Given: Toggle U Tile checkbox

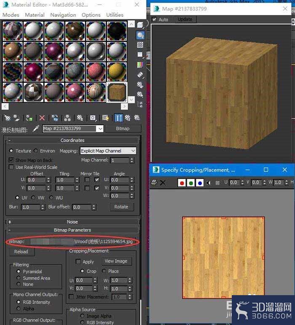Looking at the screenshot, I should tap(97, 180).
